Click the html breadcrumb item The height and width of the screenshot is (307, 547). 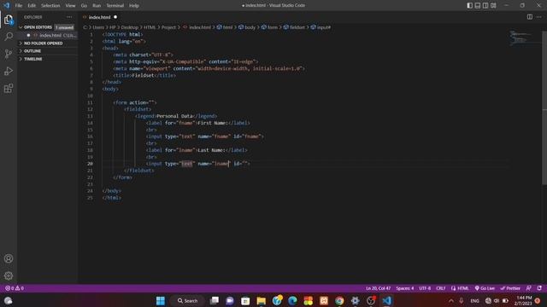coord(225,27)
